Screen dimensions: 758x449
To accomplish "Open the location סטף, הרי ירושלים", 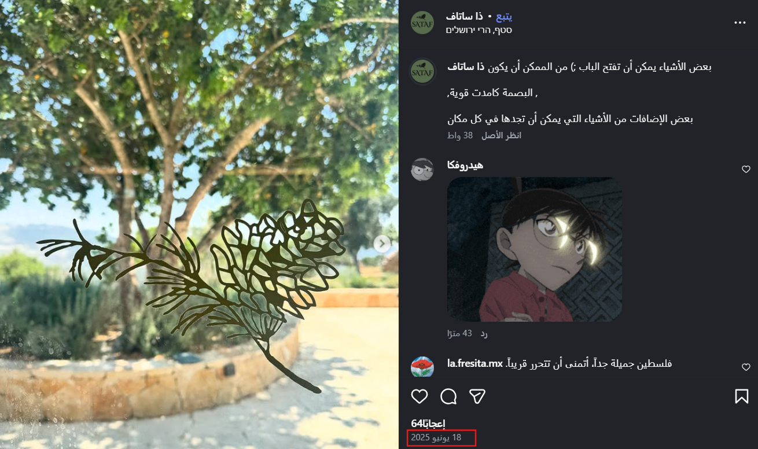I will pyautogui.click(x=479, y=30).
